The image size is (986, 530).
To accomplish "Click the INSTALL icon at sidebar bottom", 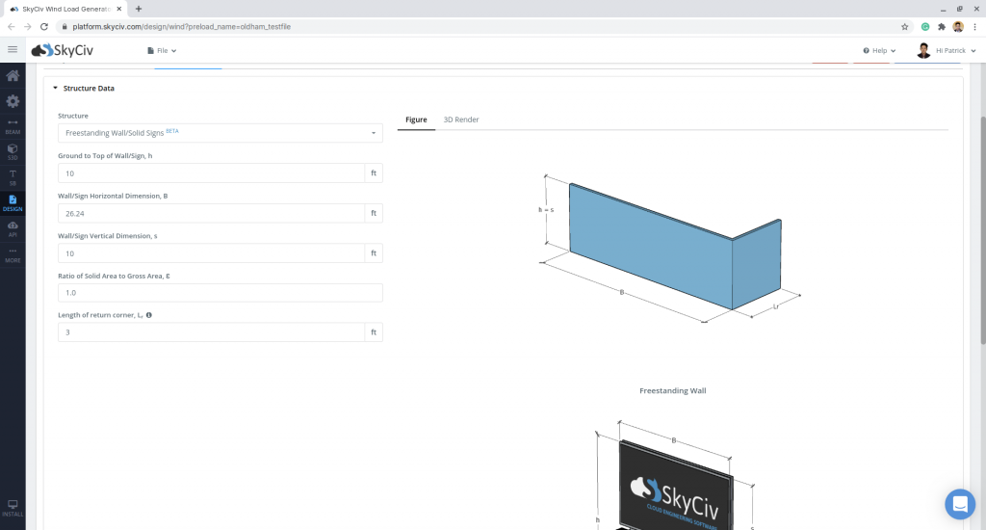I will tap(13, 508).
